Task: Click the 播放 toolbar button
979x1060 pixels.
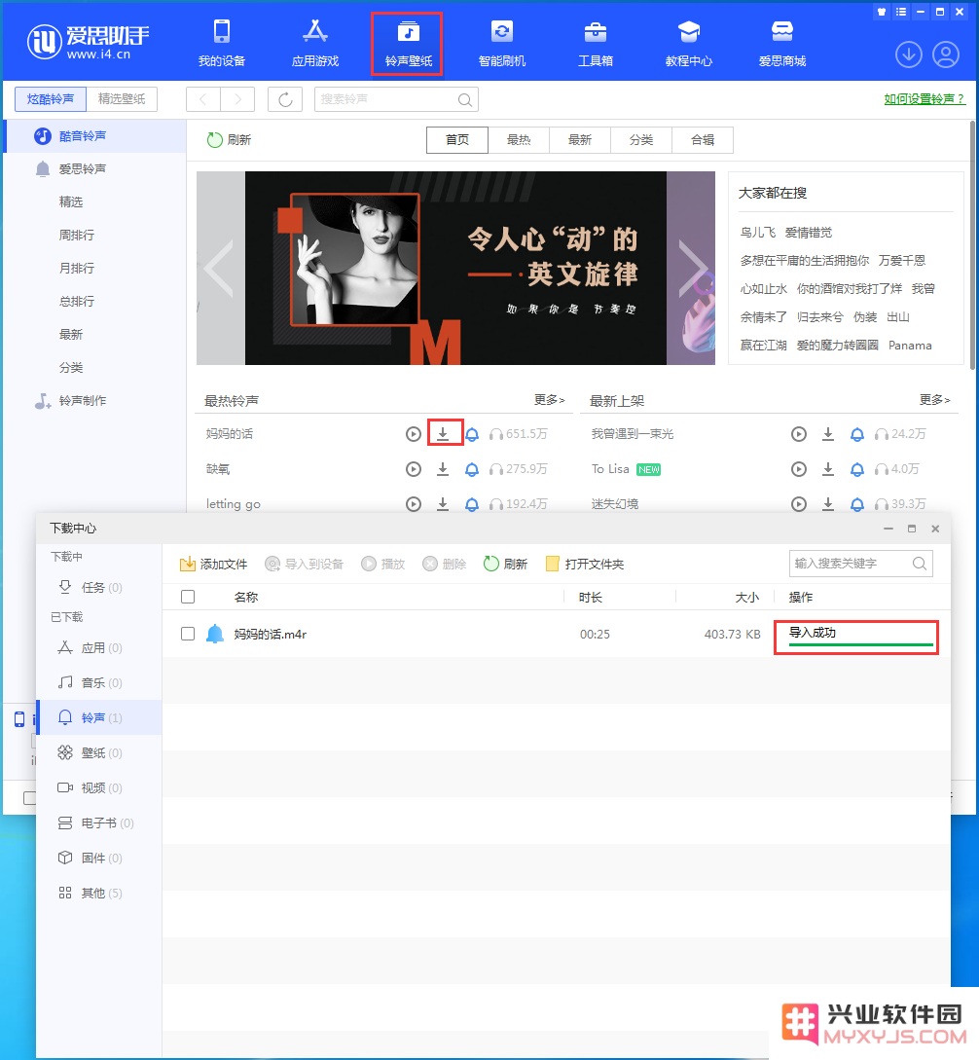Action: pos(382,564)
